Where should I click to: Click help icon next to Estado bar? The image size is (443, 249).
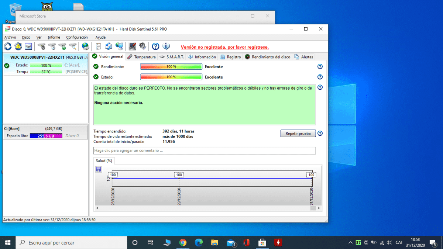pyautogui.click(x=320, y=77)
